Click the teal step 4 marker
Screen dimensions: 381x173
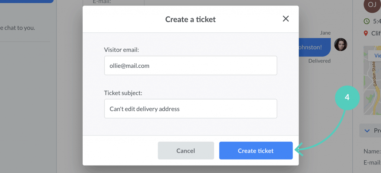[347, 97]
